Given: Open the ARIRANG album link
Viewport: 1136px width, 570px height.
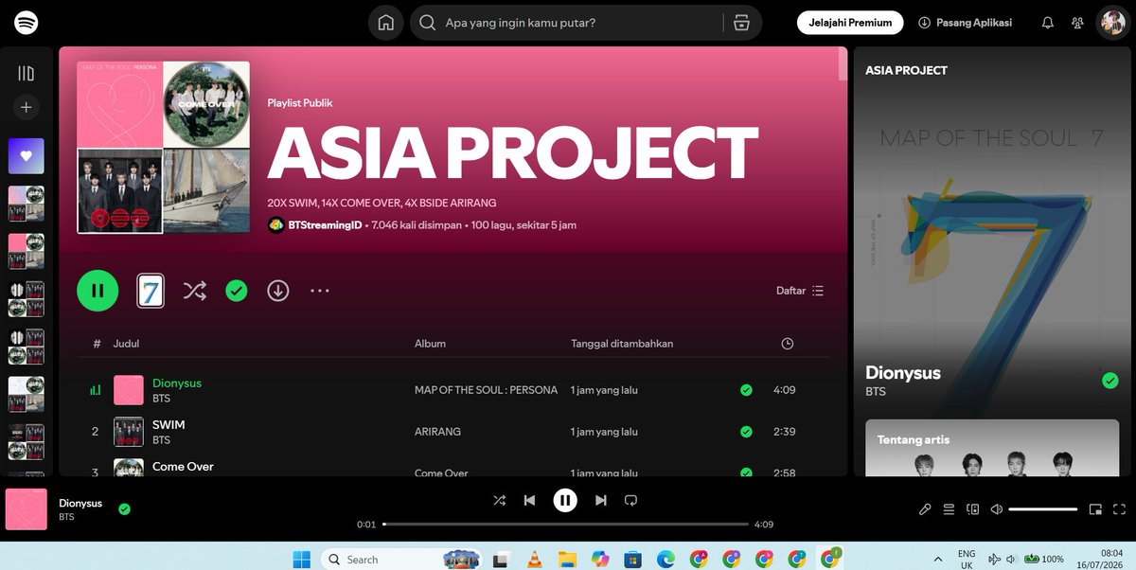Looking at the screenshot, I should (x=437, y=432).
